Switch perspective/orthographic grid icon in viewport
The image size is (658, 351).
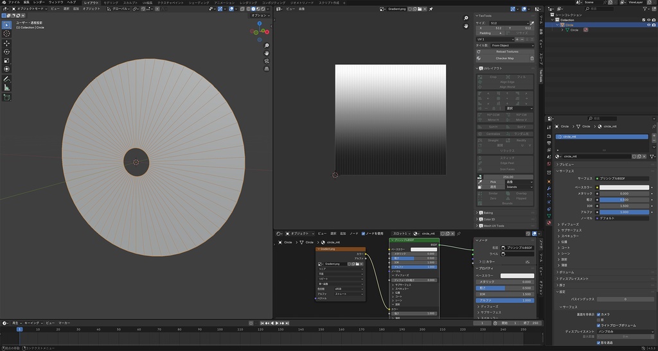click(x=267, y=69)
